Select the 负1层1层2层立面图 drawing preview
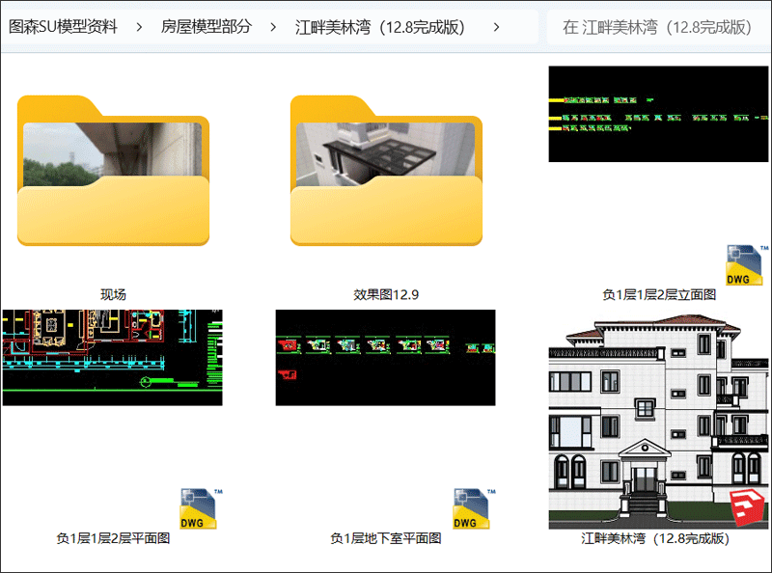This screenshot has width=772, height=573. [659, 114]
